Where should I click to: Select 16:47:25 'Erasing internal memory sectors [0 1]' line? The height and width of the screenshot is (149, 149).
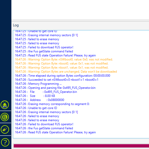tap(46, 35)
